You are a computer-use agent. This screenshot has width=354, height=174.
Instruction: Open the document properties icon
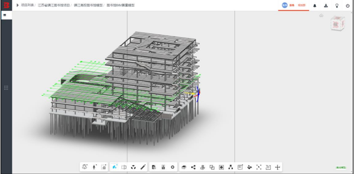[x=154, y=167]
